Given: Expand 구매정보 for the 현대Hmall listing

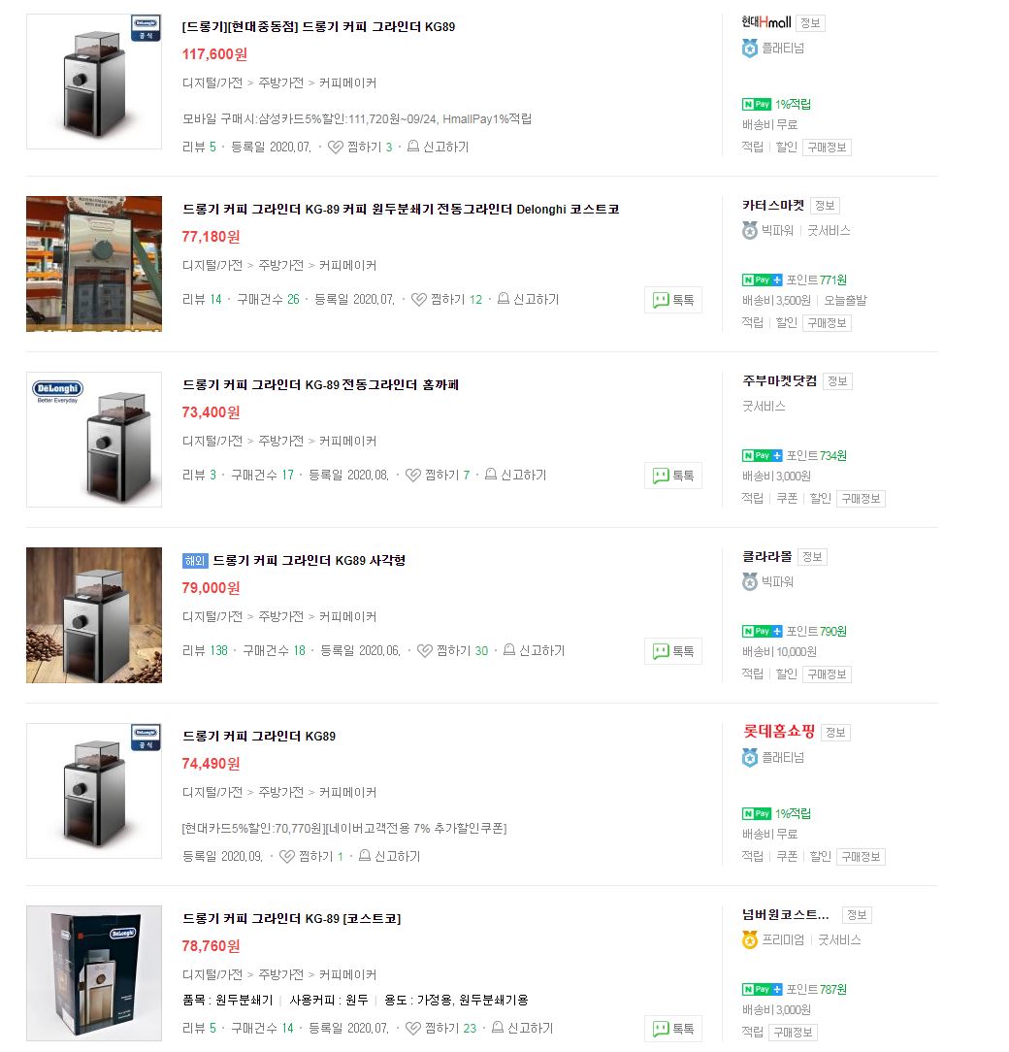Looking at the screenshot, I should coord(827,148).
